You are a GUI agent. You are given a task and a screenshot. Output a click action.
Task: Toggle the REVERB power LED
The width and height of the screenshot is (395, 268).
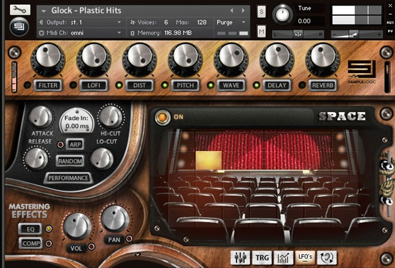pos(302,85)
